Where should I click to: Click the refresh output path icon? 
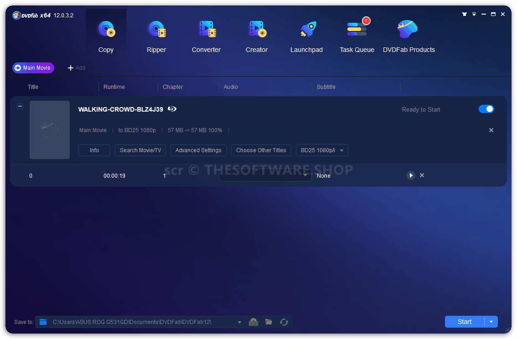click(x=284, y=322)
